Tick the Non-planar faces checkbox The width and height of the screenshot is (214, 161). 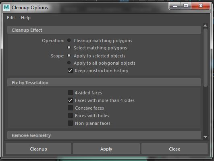coord(70,123)
